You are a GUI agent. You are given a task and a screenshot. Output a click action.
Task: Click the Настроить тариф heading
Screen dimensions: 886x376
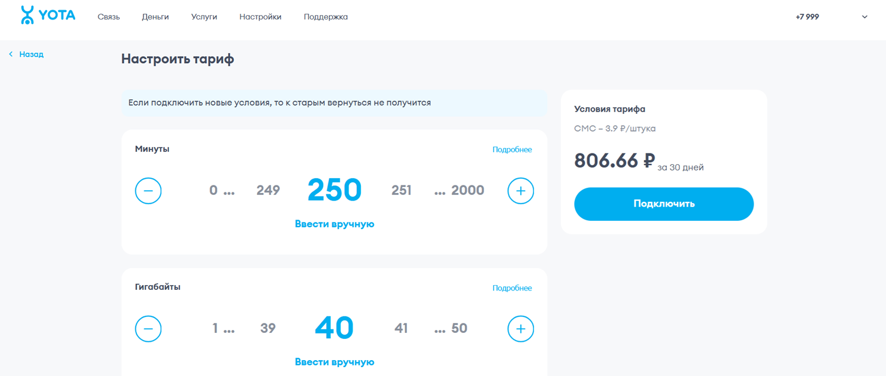tap(178, 59)
